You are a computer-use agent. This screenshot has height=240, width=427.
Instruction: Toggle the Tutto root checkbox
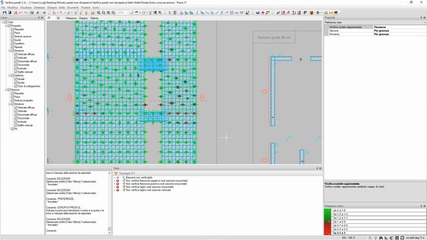[6, 22]
